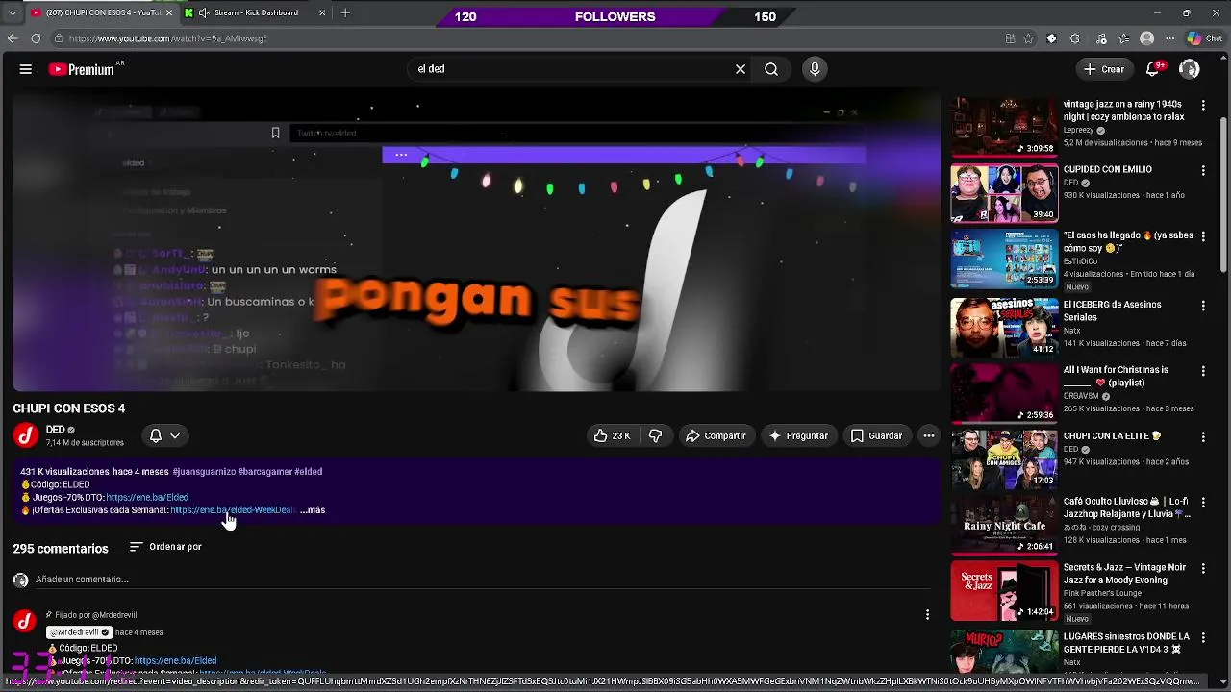Save the video with Guardar
This screenshot has width=1231, height=692.
[x=876, y=435]
